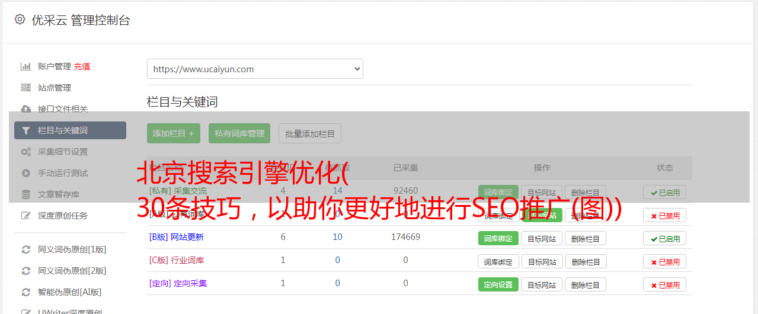
Task: Click the cloud icon beside 接口文件相关
Action: click(x=26, y=109)
